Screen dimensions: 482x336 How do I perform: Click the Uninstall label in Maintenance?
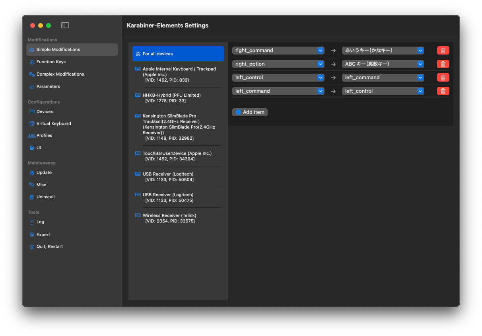(46, 197)
